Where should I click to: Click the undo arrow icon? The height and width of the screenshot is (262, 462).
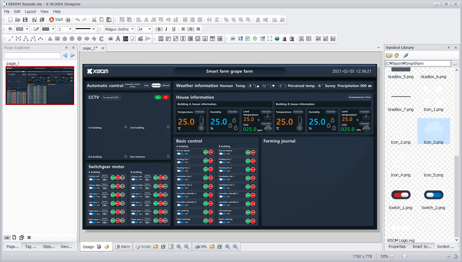pyautogui.click(x=78, y=20)
